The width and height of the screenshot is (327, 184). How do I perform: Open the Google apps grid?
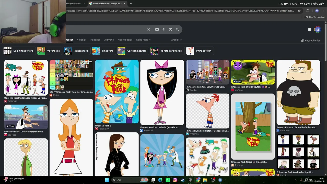click(x=309, y=30)
